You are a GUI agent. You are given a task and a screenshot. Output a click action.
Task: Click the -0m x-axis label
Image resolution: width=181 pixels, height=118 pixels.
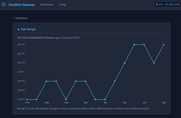pyautogui.click(x=164, y=103)
